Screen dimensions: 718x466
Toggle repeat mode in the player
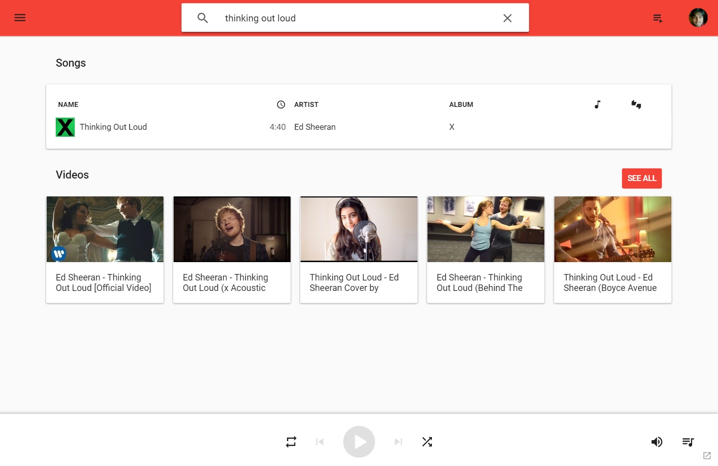[x=291, y=442]
